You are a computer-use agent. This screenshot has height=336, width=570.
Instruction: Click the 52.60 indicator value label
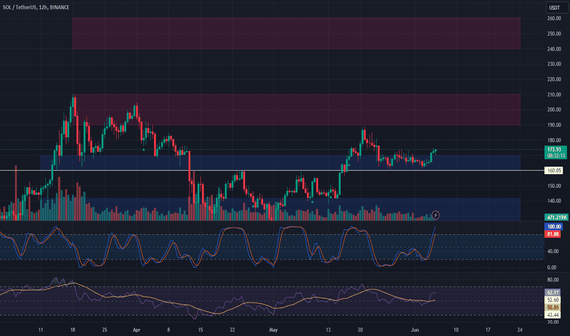tap(552, 300)
